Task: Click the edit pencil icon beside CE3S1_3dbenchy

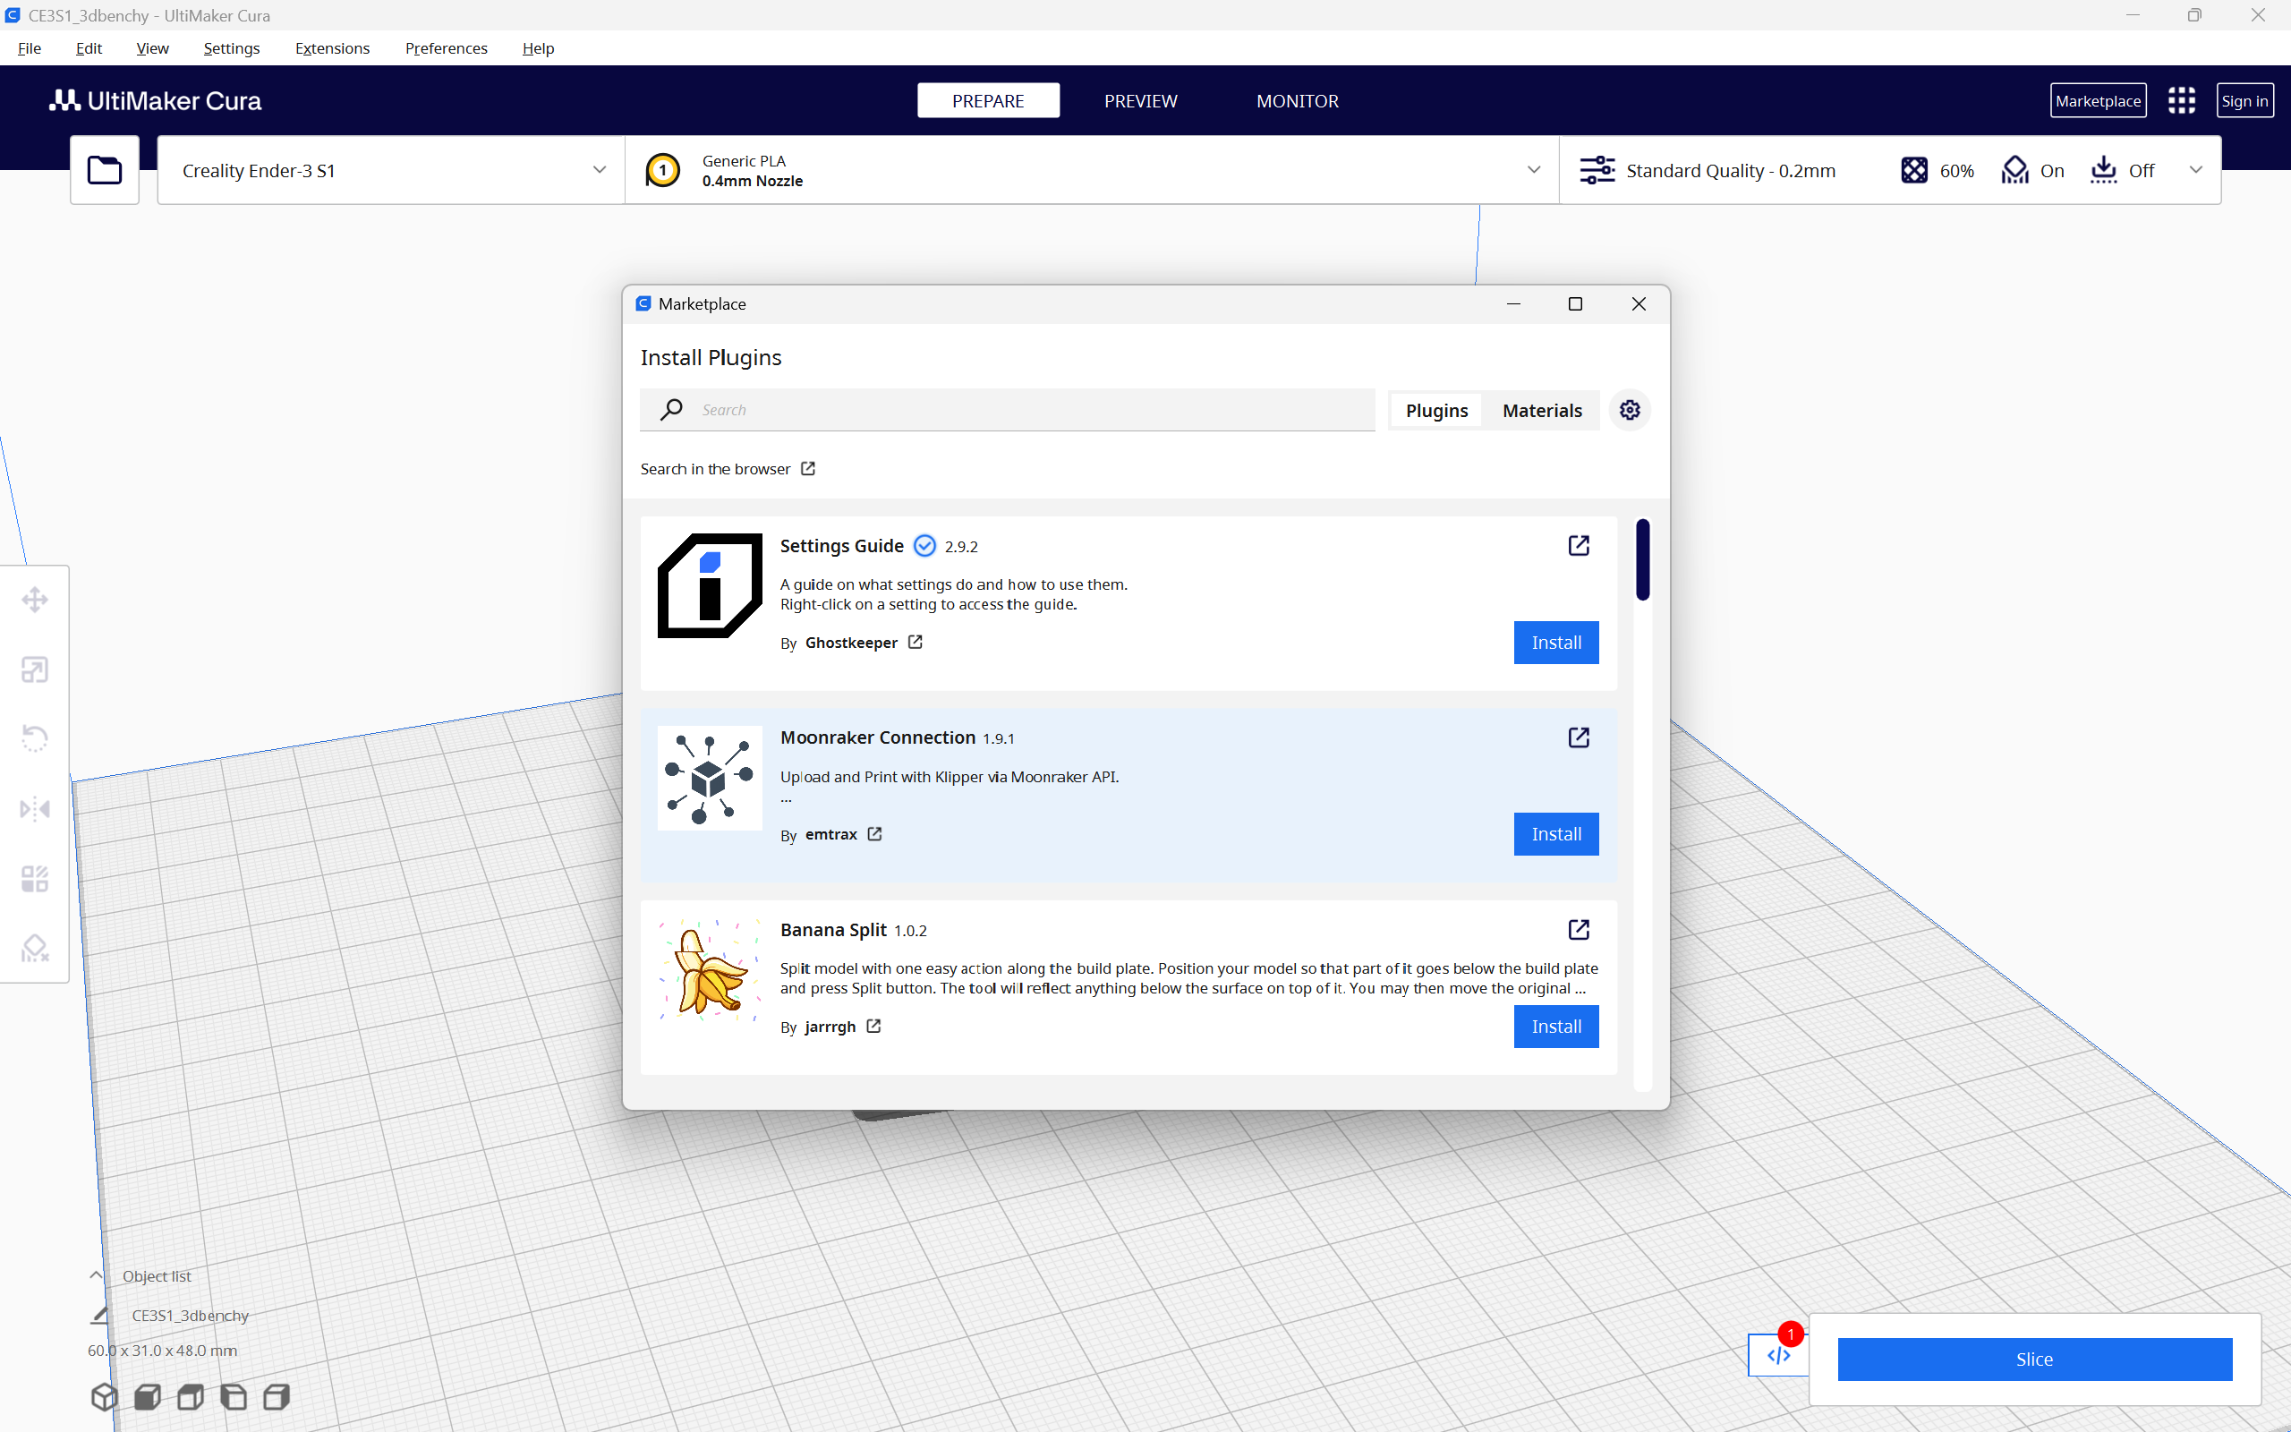Action: tap(99, 1315)
